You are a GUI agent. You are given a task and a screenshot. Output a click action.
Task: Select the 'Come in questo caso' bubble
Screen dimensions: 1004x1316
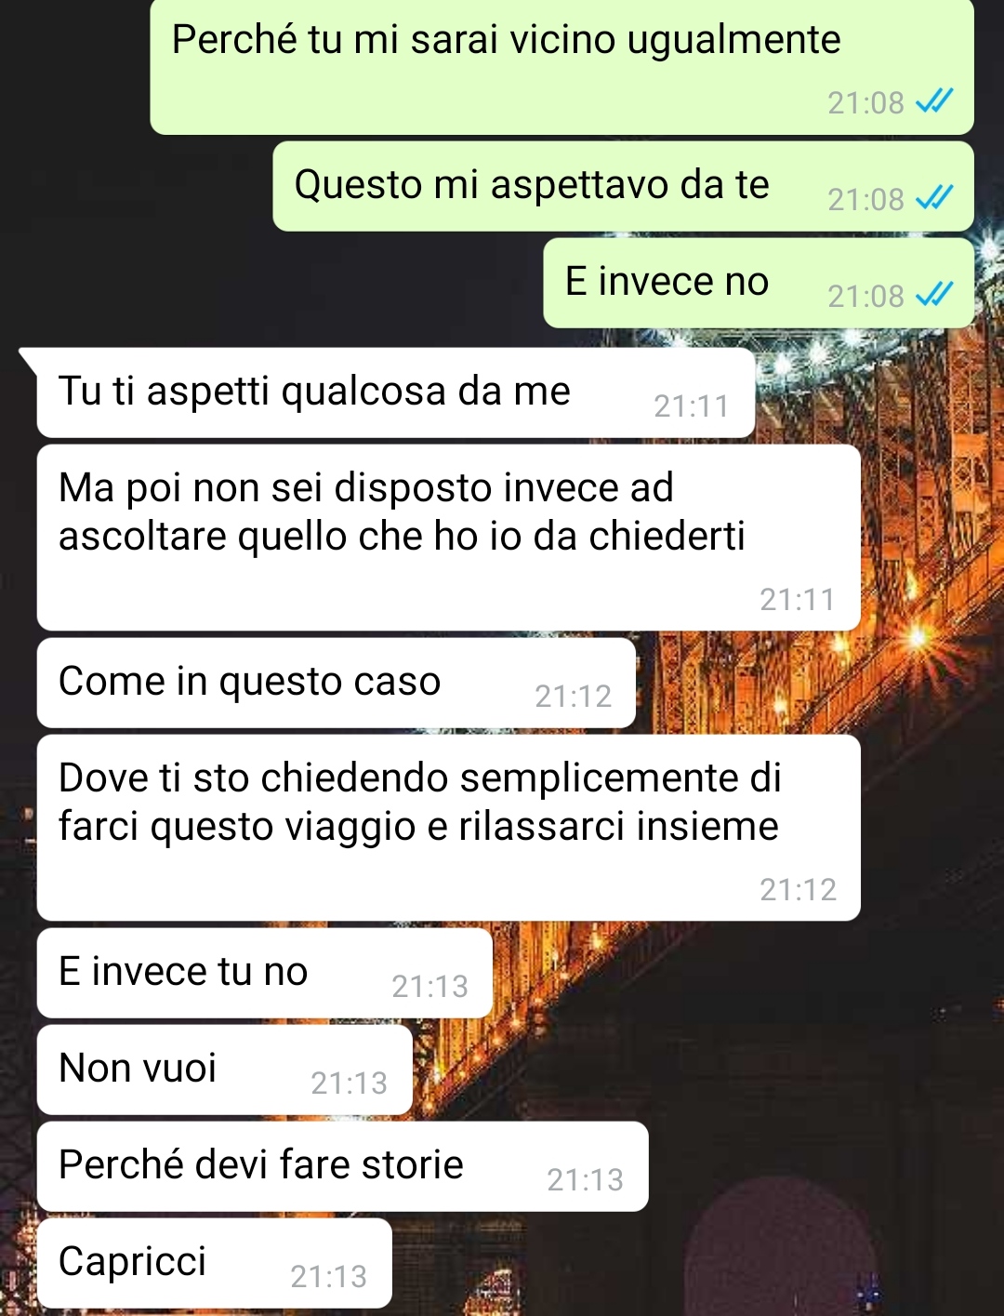337,683
